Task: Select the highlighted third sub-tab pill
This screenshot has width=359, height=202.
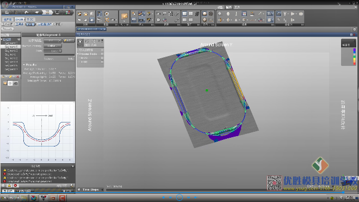Action: (30, 24)
